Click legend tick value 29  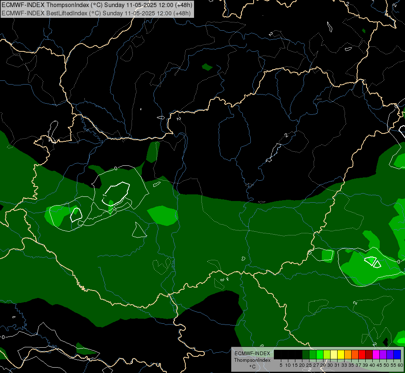323,365
